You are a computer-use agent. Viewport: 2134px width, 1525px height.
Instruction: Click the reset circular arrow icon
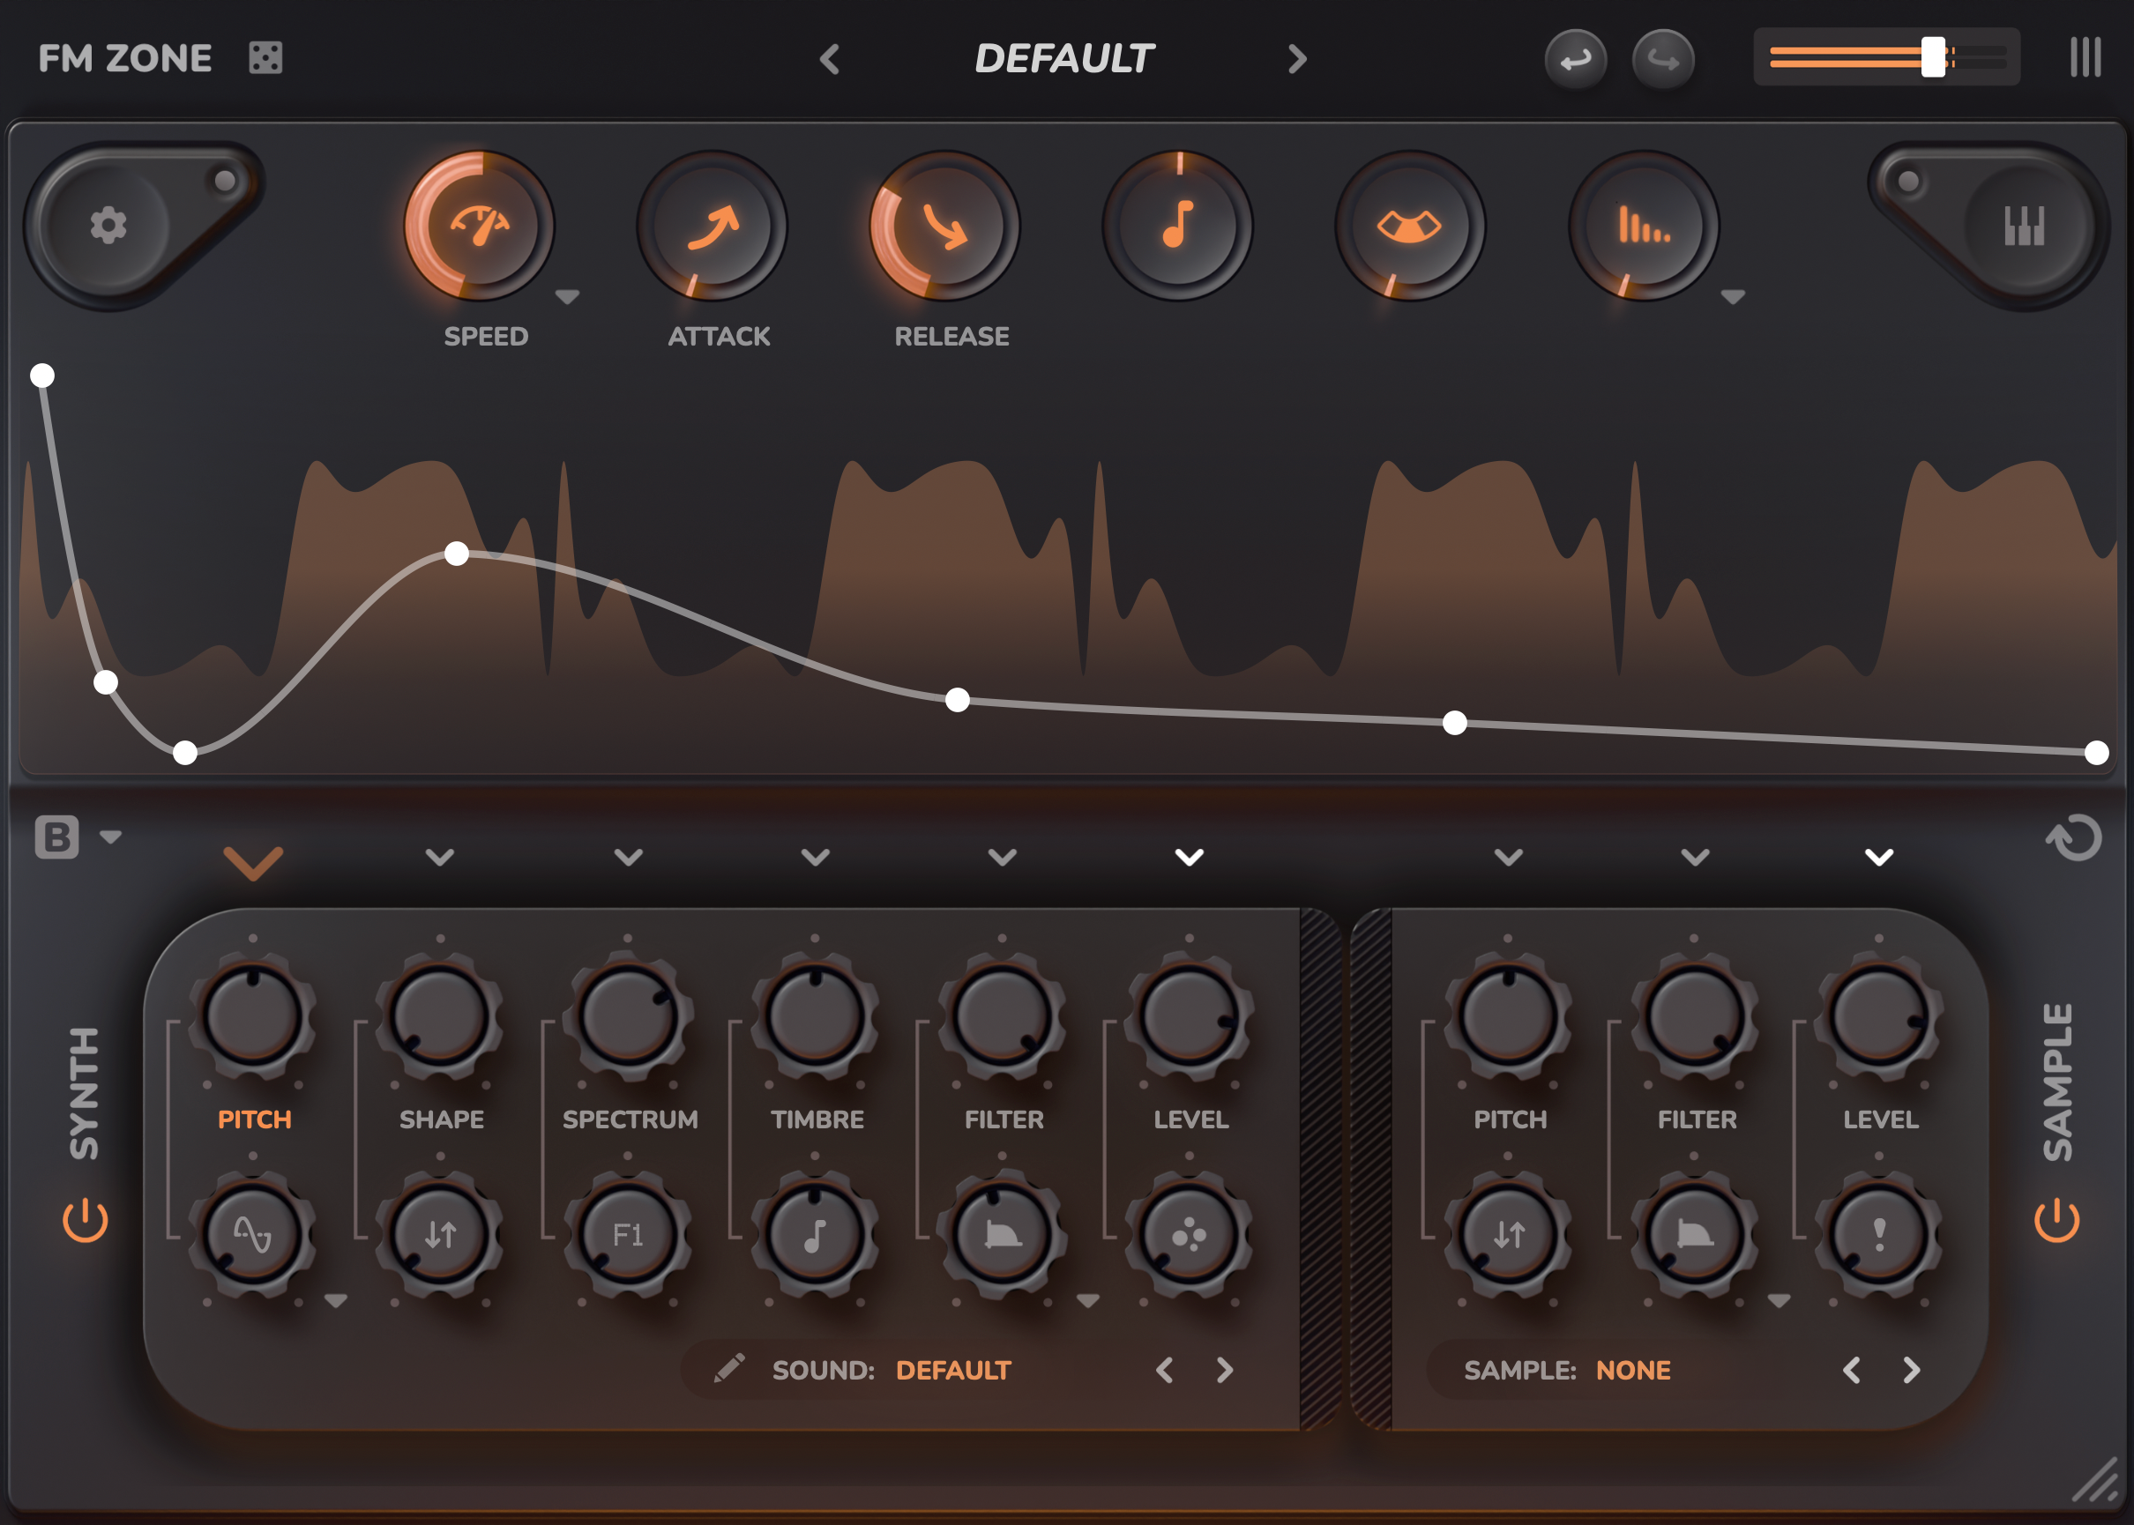[2074, 837]
